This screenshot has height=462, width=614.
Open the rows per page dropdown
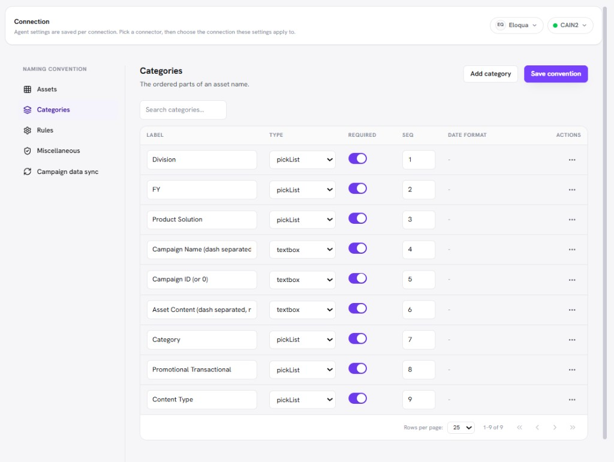pyautogui.click(x=461, y=428)
